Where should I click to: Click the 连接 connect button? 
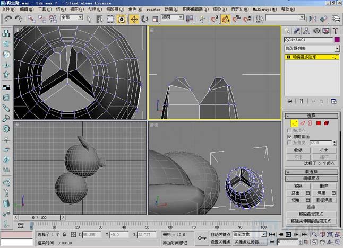[x=311, y=207]
